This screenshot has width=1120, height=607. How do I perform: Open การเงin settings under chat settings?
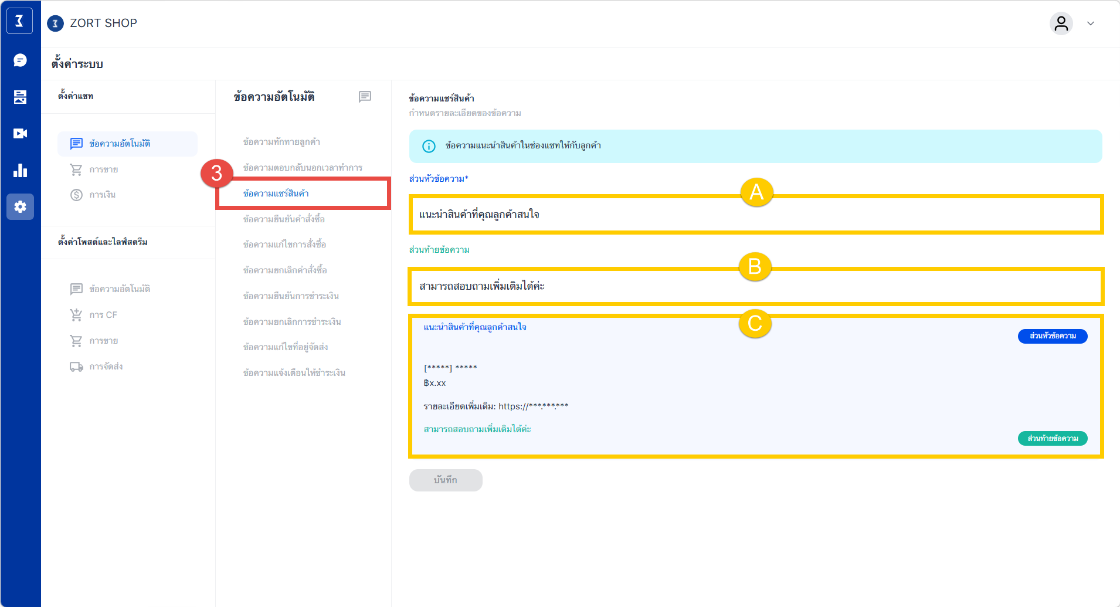pyautogui.click(x=102, y=195)
